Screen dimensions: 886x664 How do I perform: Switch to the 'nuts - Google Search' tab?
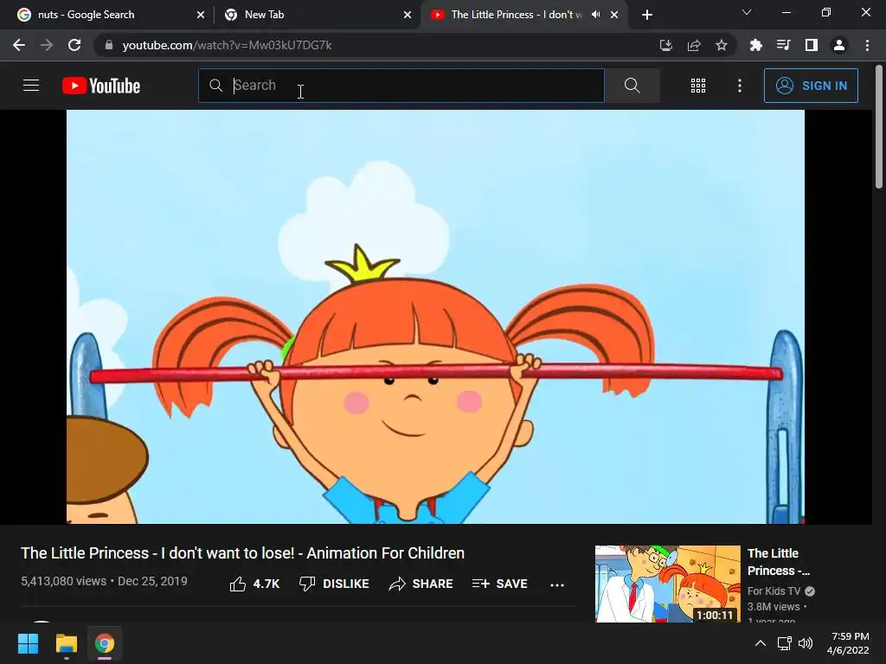tap(111, 15)
